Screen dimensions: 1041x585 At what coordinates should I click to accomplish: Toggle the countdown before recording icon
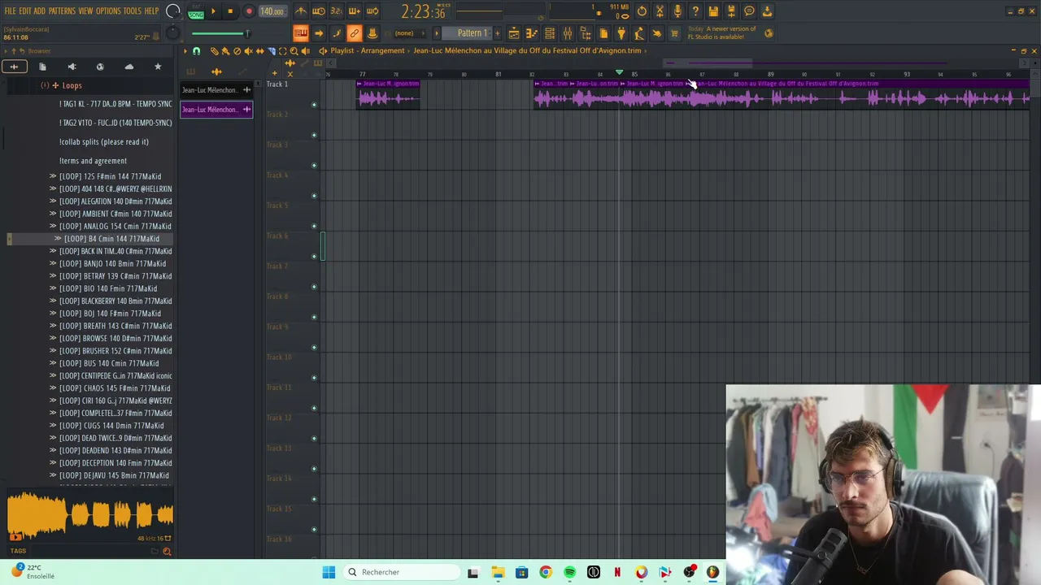(x=337, y=11)
